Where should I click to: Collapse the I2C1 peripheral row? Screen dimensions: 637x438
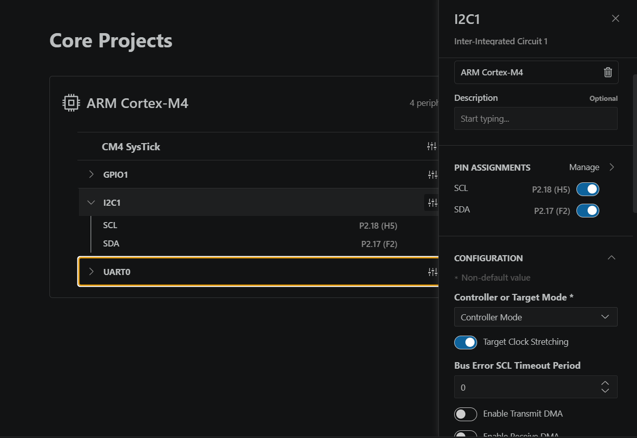(91, 202)
